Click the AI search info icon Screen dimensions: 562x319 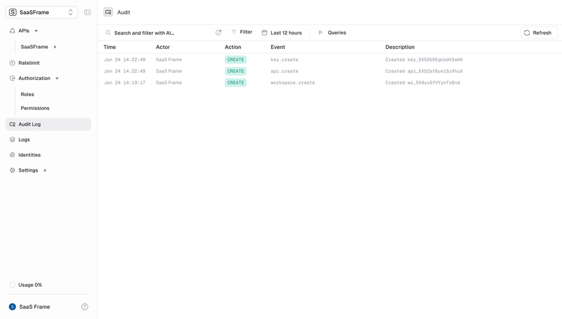(x=218, y=32)
